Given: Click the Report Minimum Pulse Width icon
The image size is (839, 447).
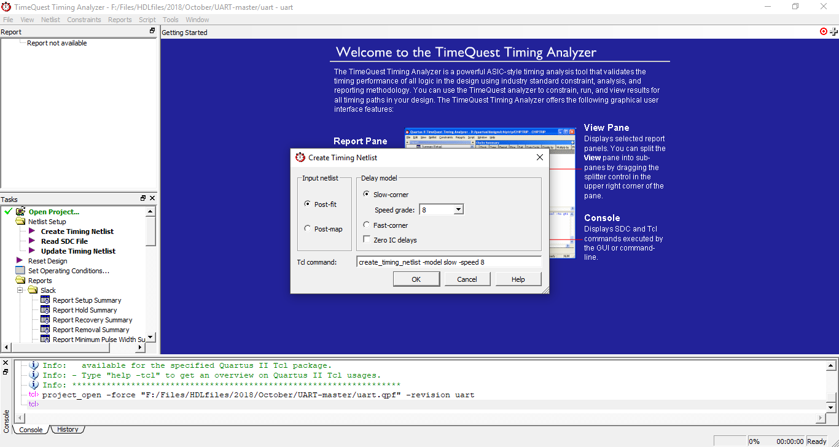Looking at the screenshot, I should (45, 340).
